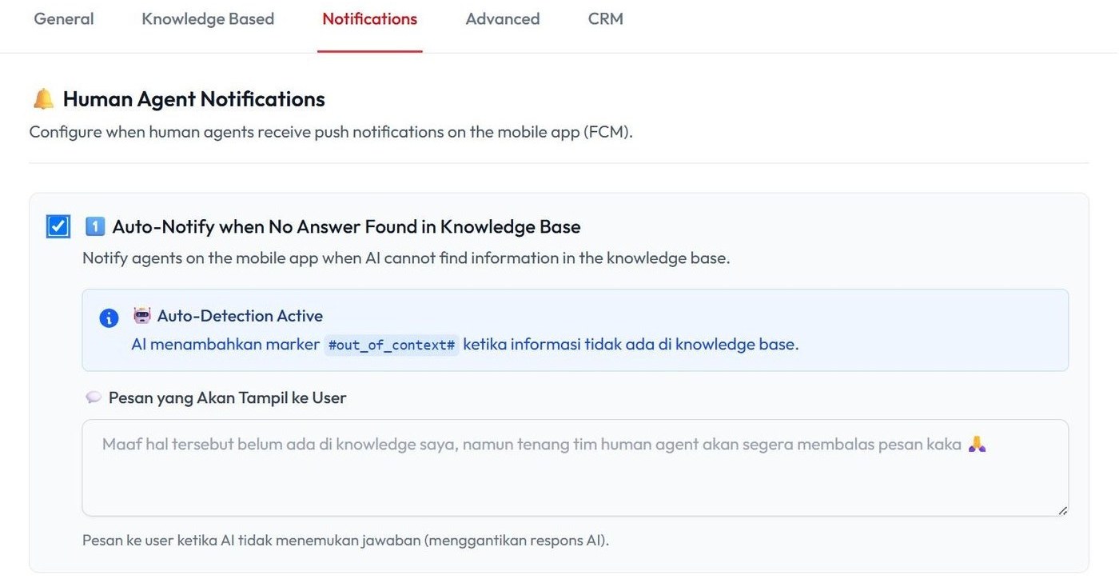This screenshot has width=1119, height=583.
Task: Click the Pesan yang Akan Tampil ke User label
Action: coord(228,397)
